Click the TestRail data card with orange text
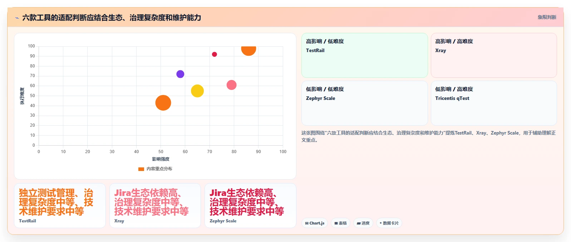Screen dimensions: 571x242 60,206
